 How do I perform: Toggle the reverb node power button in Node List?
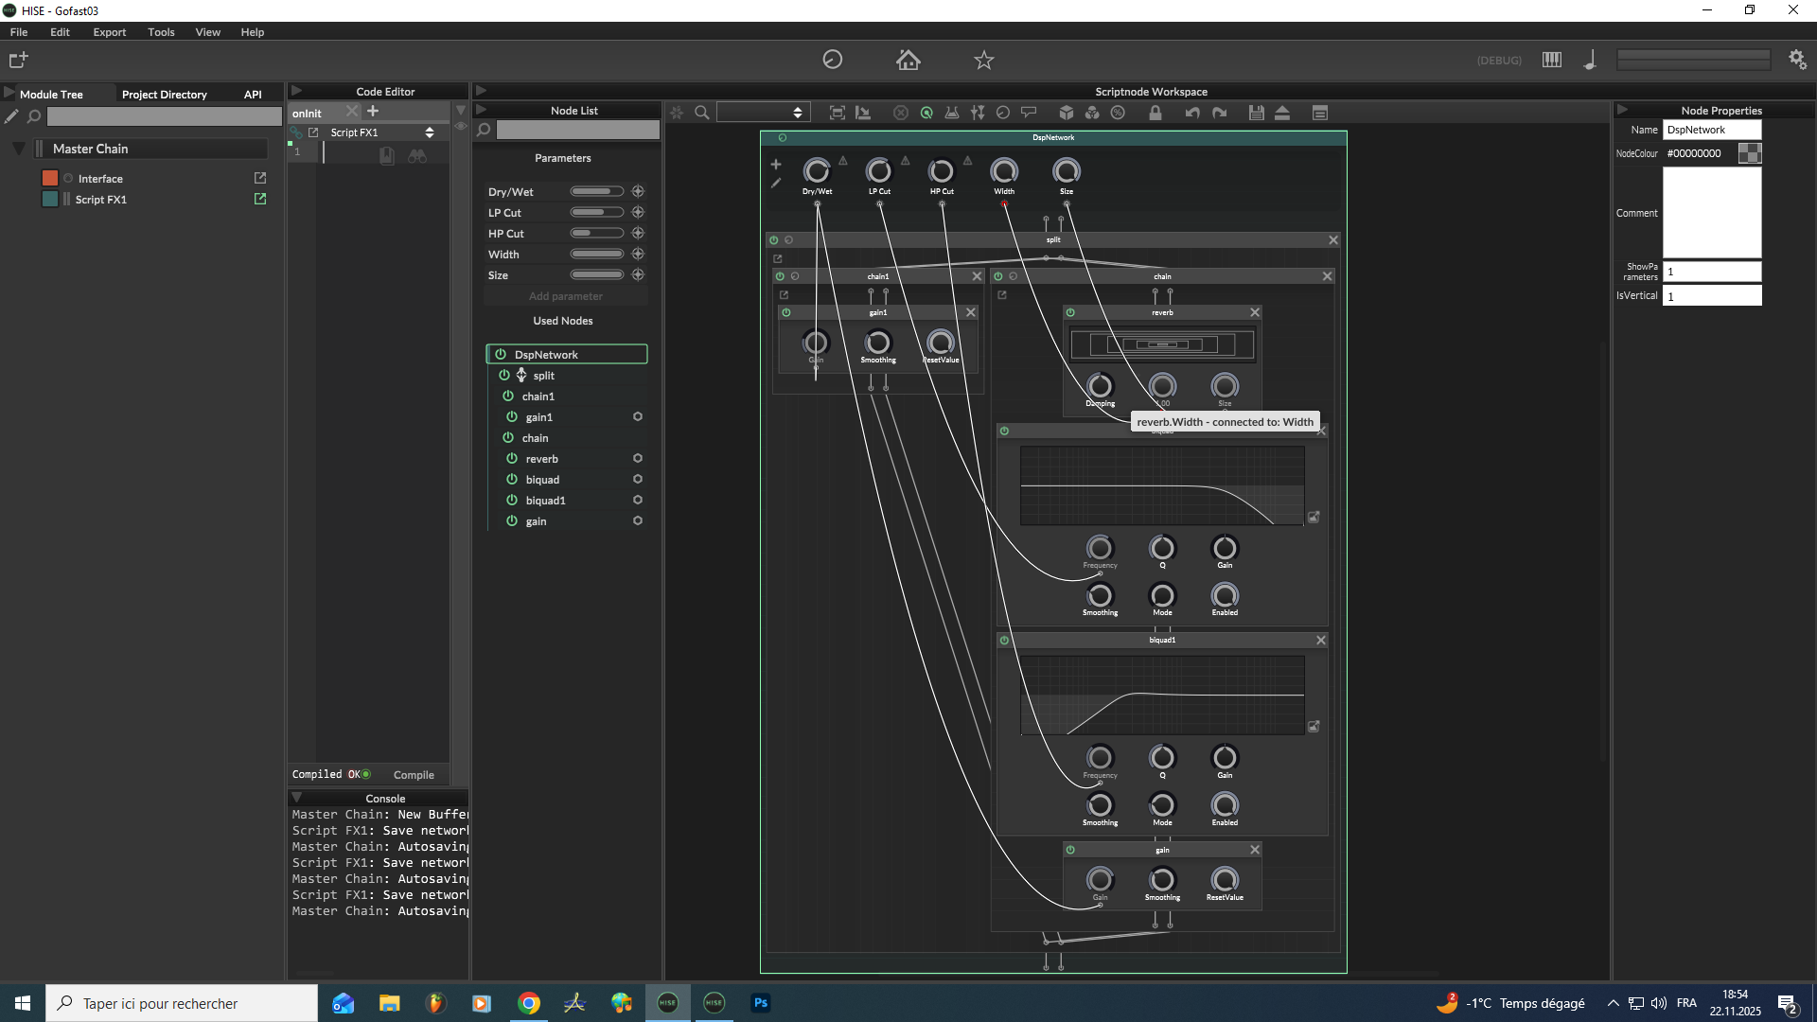click(x=512, y=459)
